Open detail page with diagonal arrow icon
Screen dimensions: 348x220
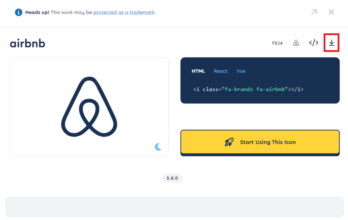pos(314,12)
